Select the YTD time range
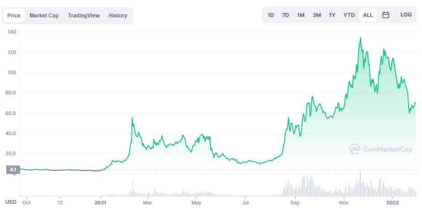Viewport: 422px width, 208px height. [349, 15]
